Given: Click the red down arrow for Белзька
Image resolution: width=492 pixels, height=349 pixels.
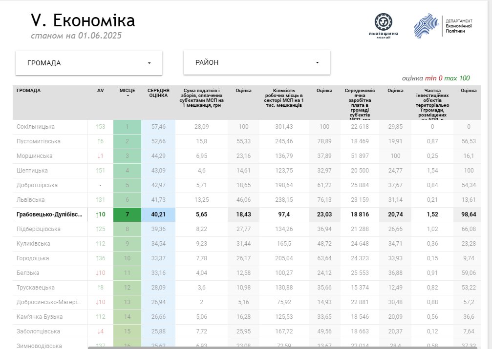Looking at the screenshot, I should (x=97, y=273).
